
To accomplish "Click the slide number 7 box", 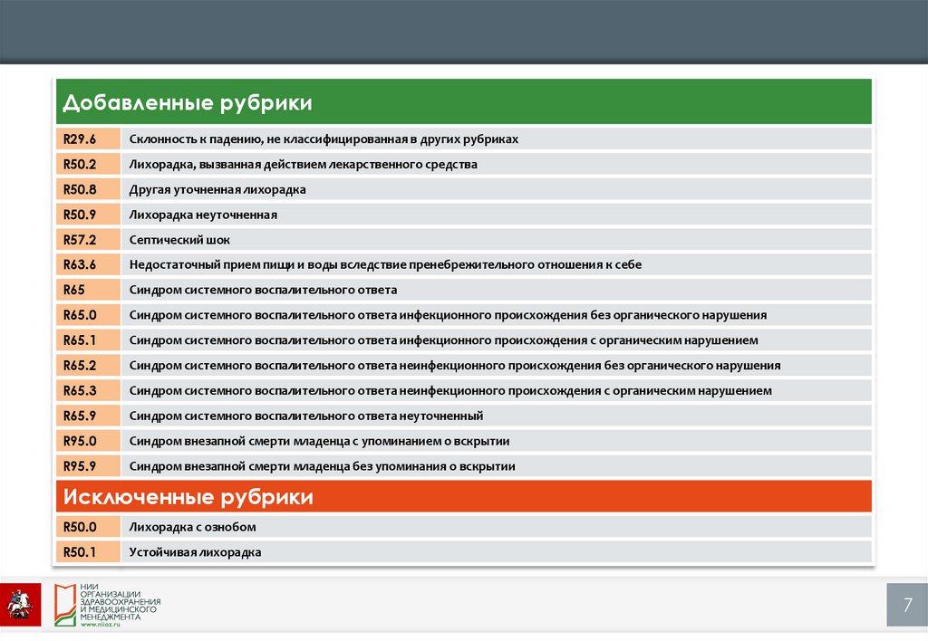I will pyautogui.click(x=906, y=605).
